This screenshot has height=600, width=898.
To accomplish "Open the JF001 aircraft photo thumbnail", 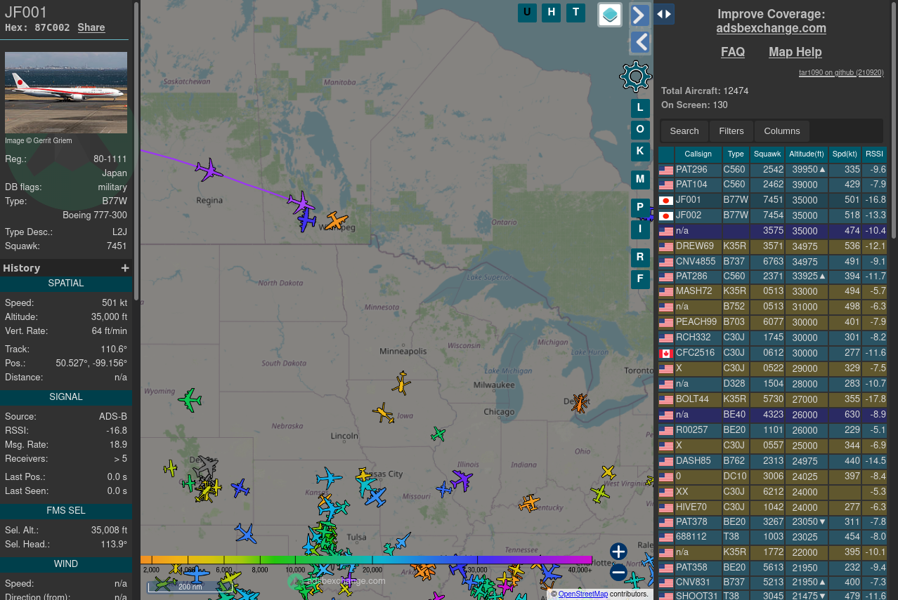I will click(x=66, y=93).
